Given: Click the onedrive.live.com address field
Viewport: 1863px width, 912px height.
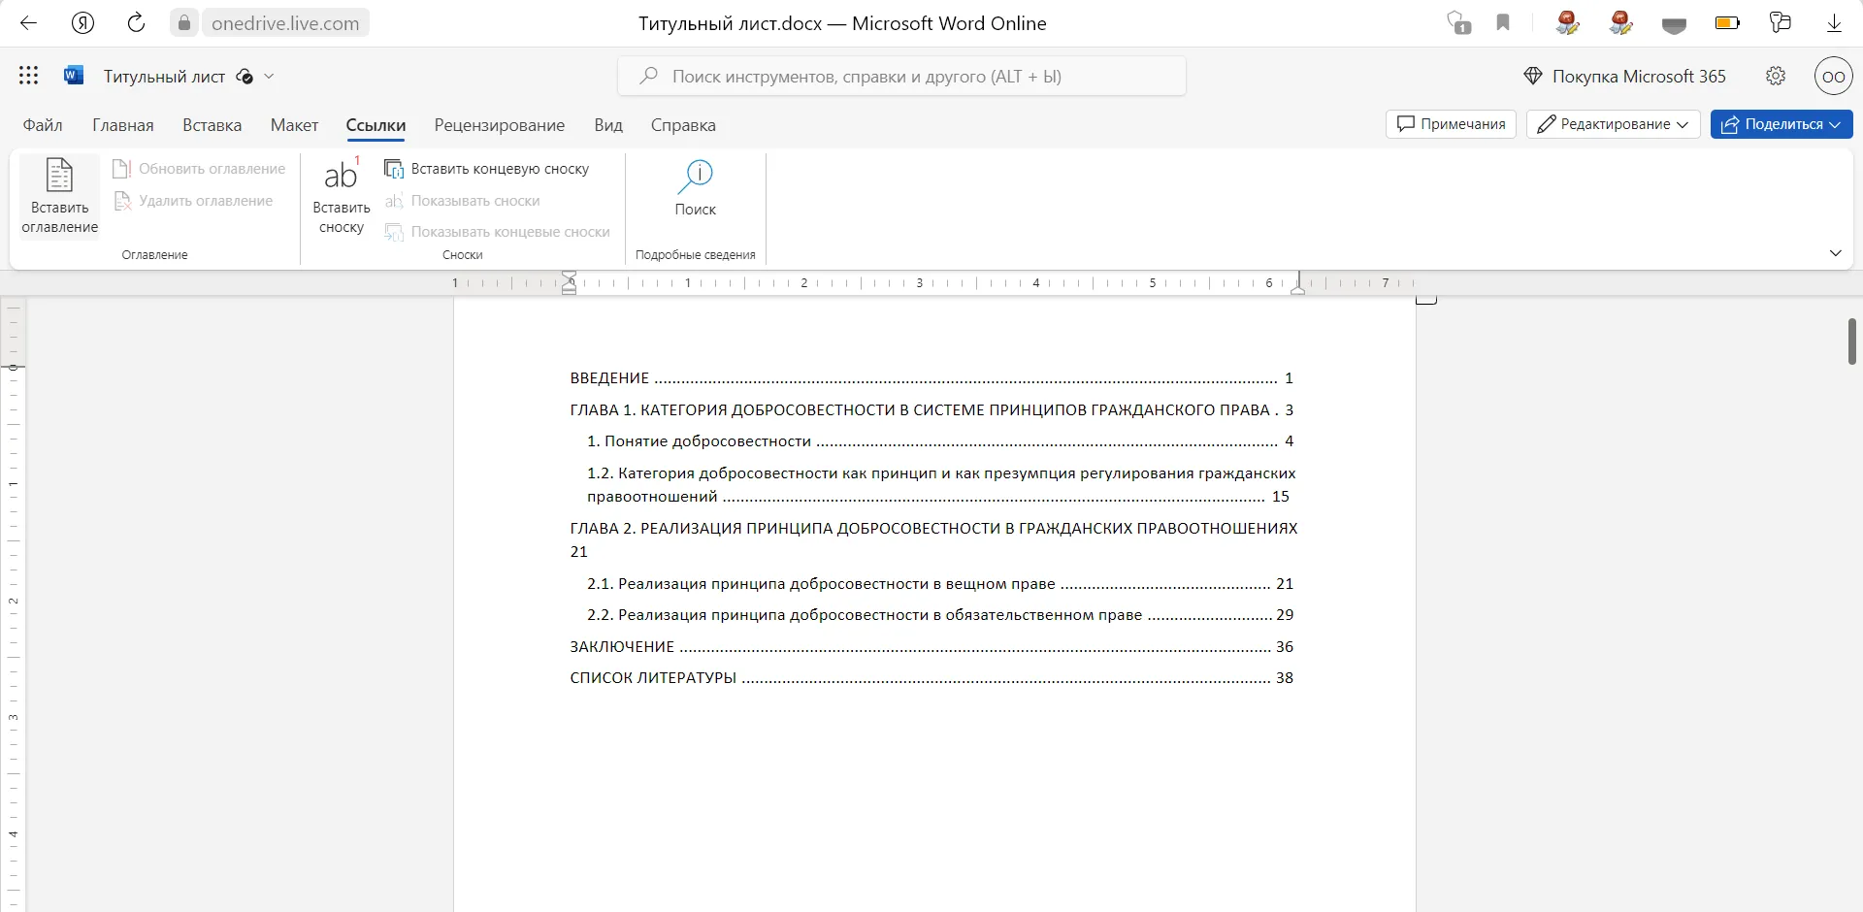Looking at the screenshot, I should 285,23.
